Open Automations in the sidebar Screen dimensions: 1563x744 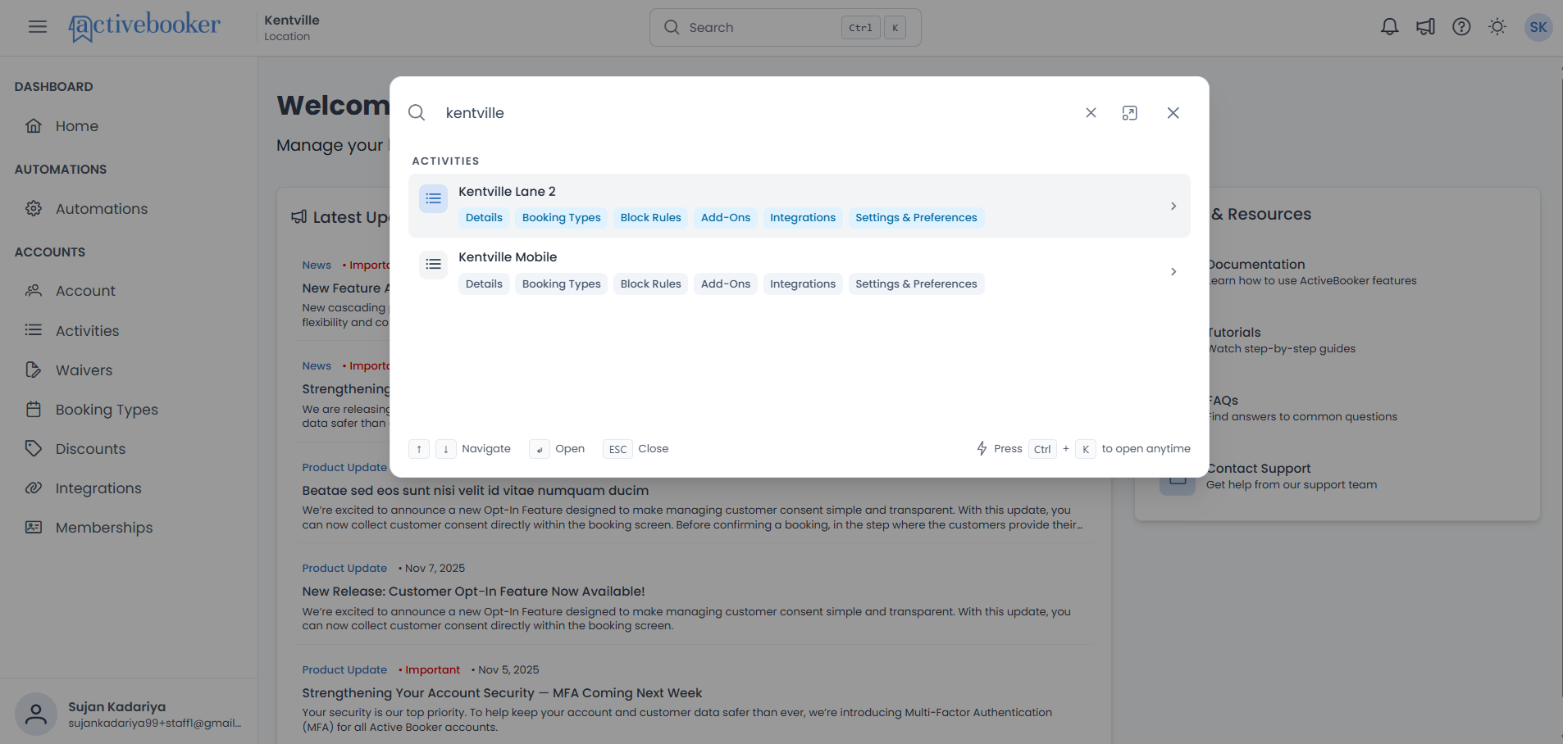coord(102,209)
